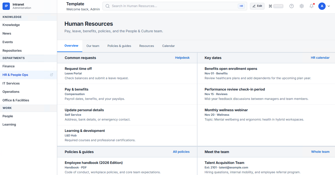Select IT Services in sidebar

click(x=28, y=83)
